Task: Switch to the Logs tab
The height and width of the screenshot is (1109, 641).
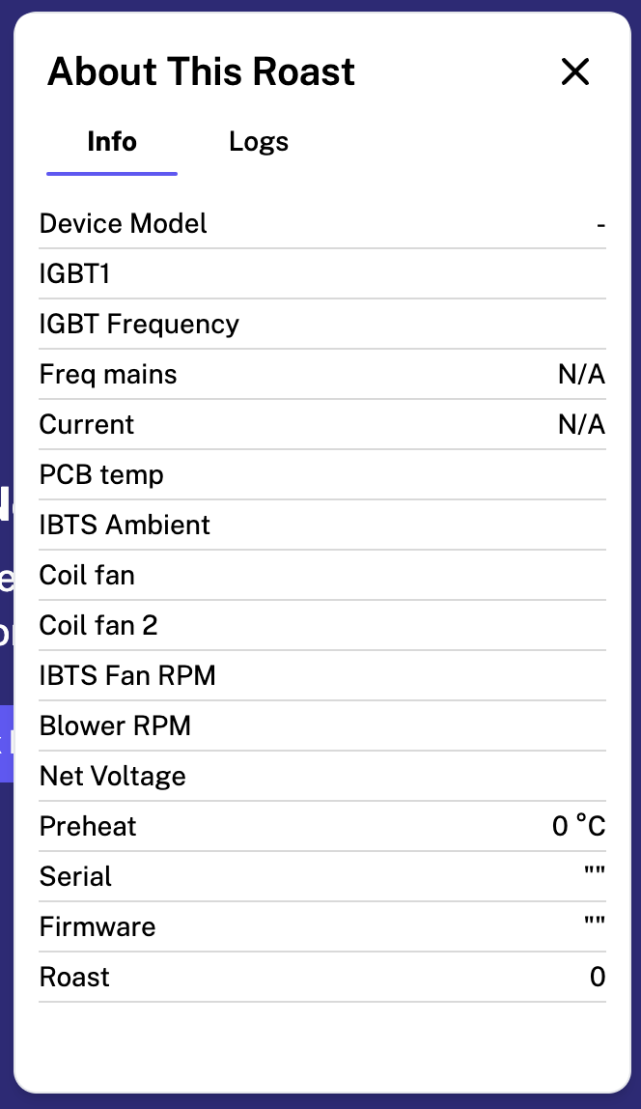Action: [259, 142]
